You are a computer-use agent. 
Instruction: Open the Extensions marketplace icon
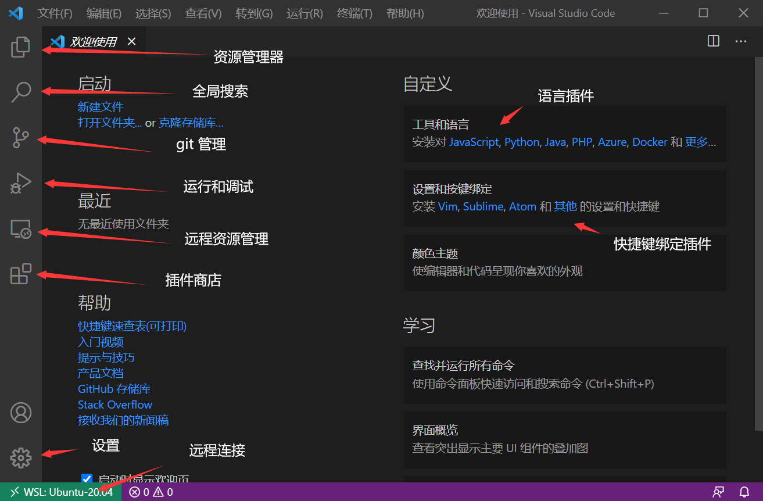point(20,274)
